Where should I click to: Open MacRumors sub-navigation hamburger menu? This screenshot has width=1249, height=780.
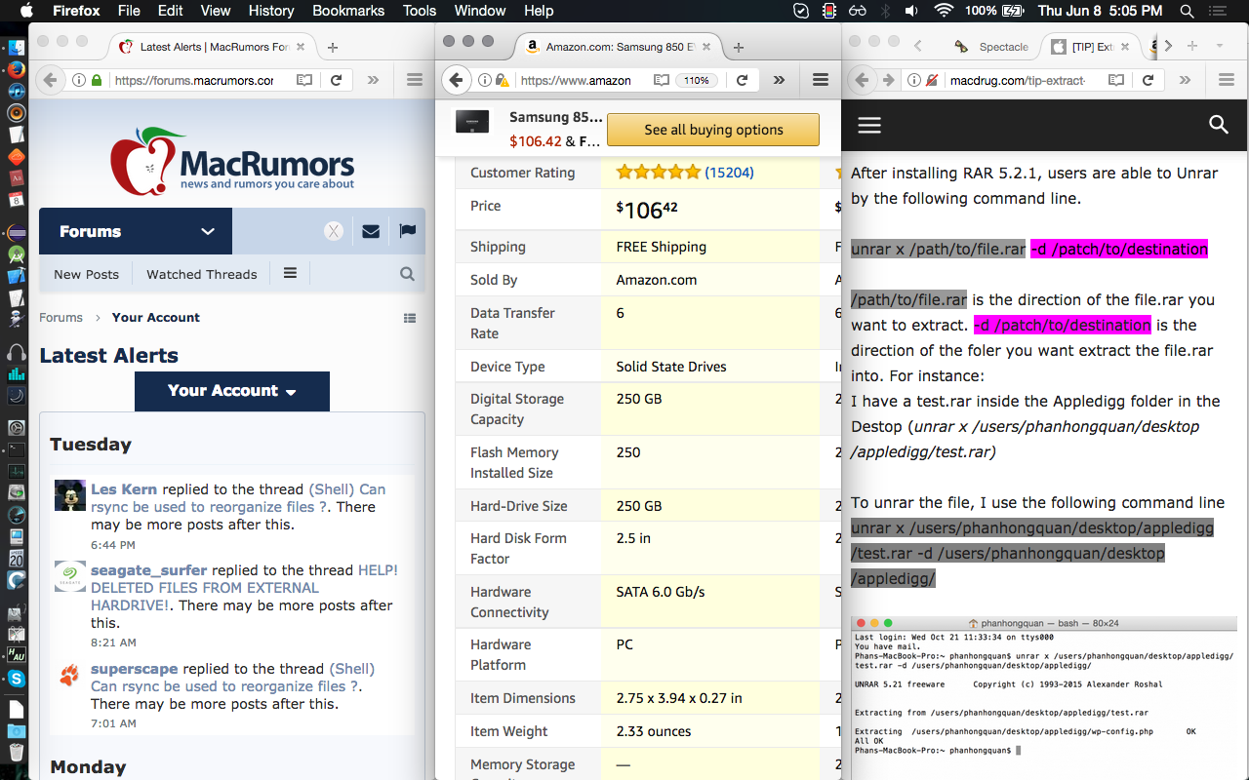pyautogui.click(x=290, y=273)
